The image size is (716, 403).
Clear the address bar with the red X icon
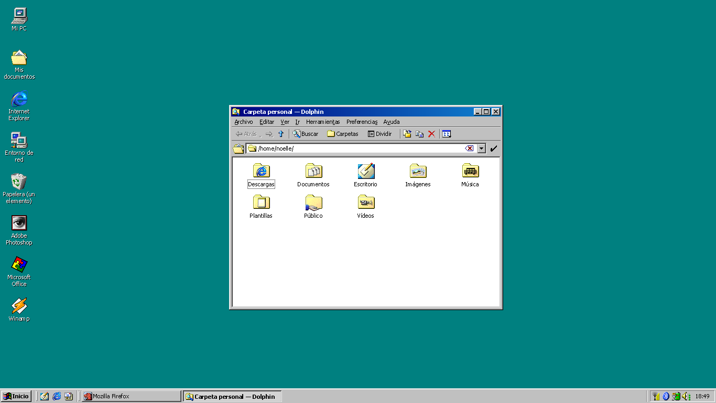click(470, 149)
